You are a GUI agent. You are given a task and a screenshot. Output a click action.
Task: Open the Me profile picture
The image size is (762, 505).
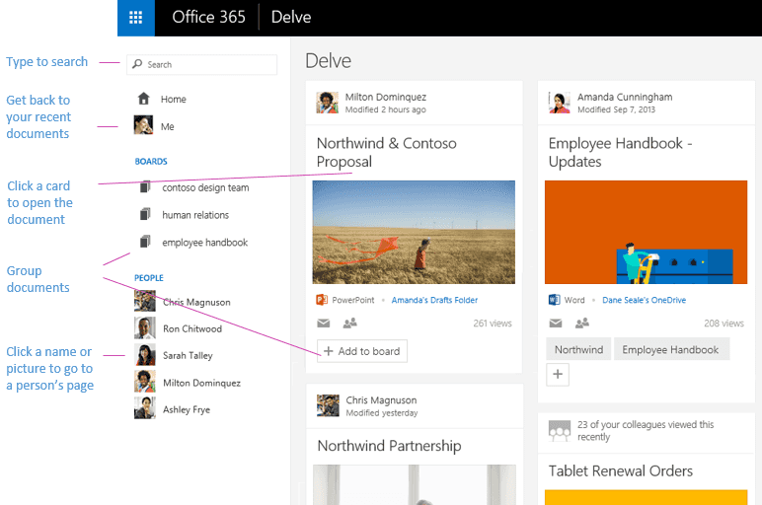point(143,125)
